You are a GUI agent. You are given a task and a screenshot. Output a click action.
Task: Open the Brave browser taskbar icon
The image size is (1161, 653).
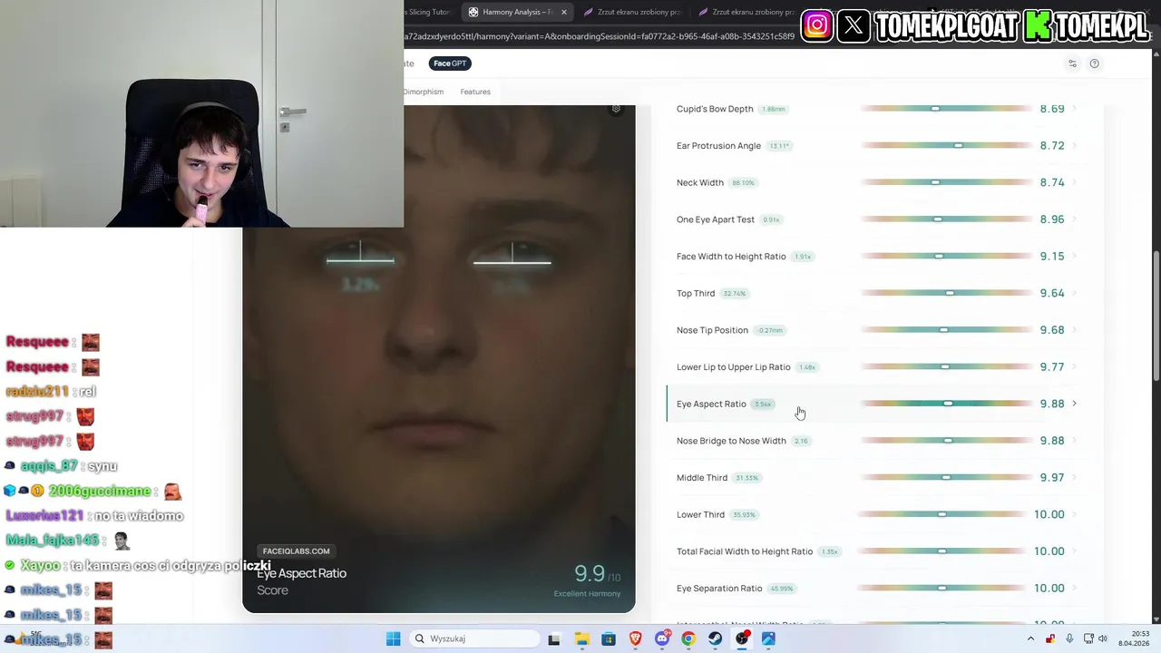[635, 638]
